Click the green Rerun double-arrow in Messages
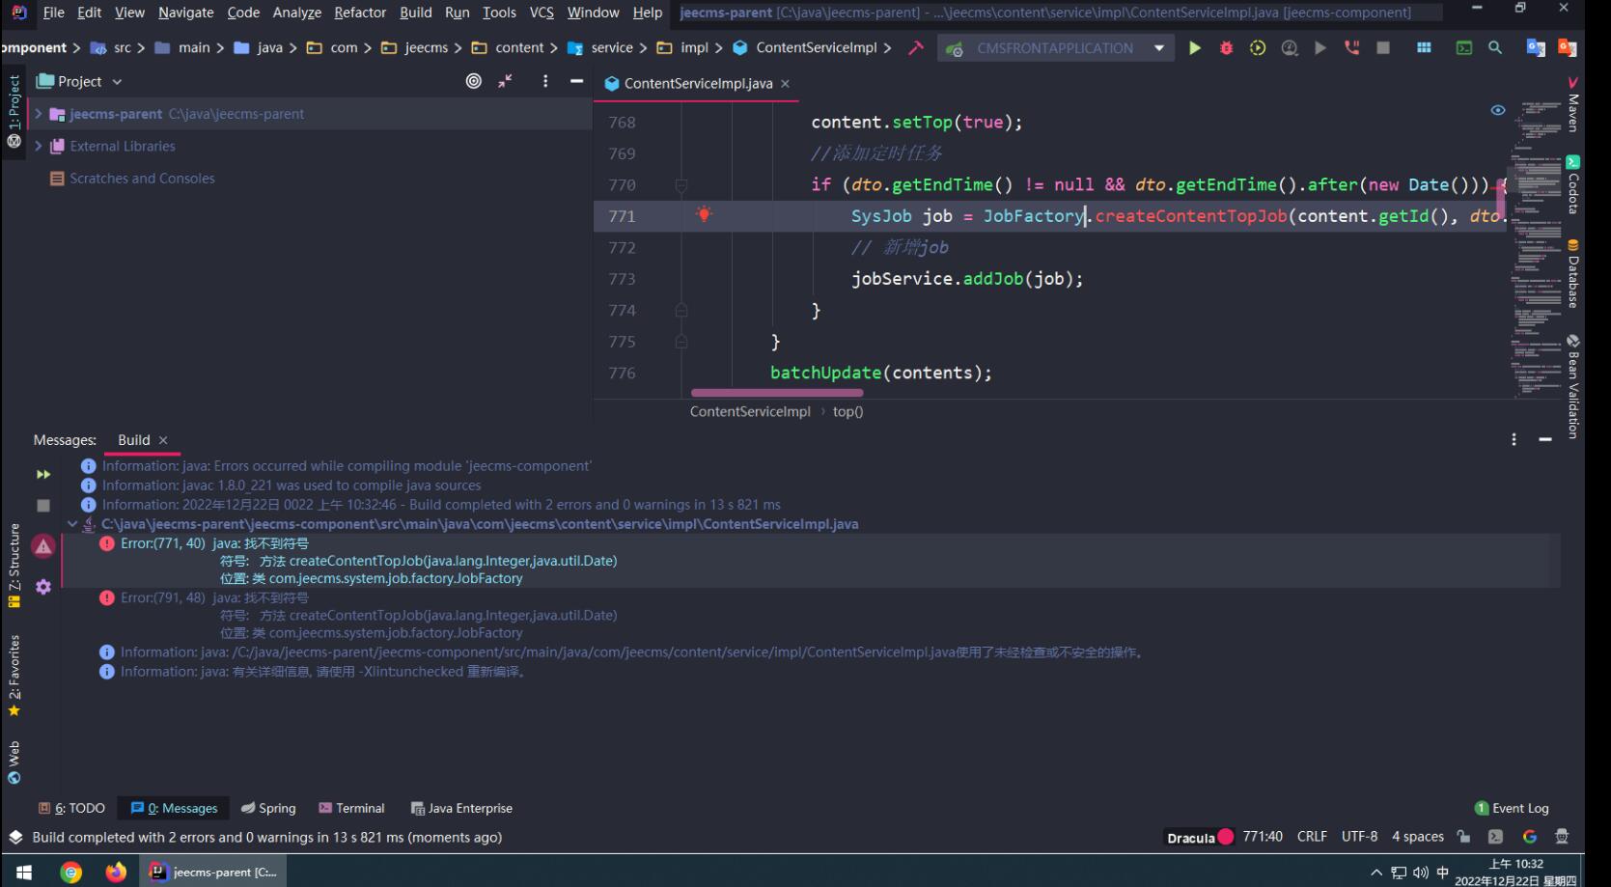 click(43, 475)
